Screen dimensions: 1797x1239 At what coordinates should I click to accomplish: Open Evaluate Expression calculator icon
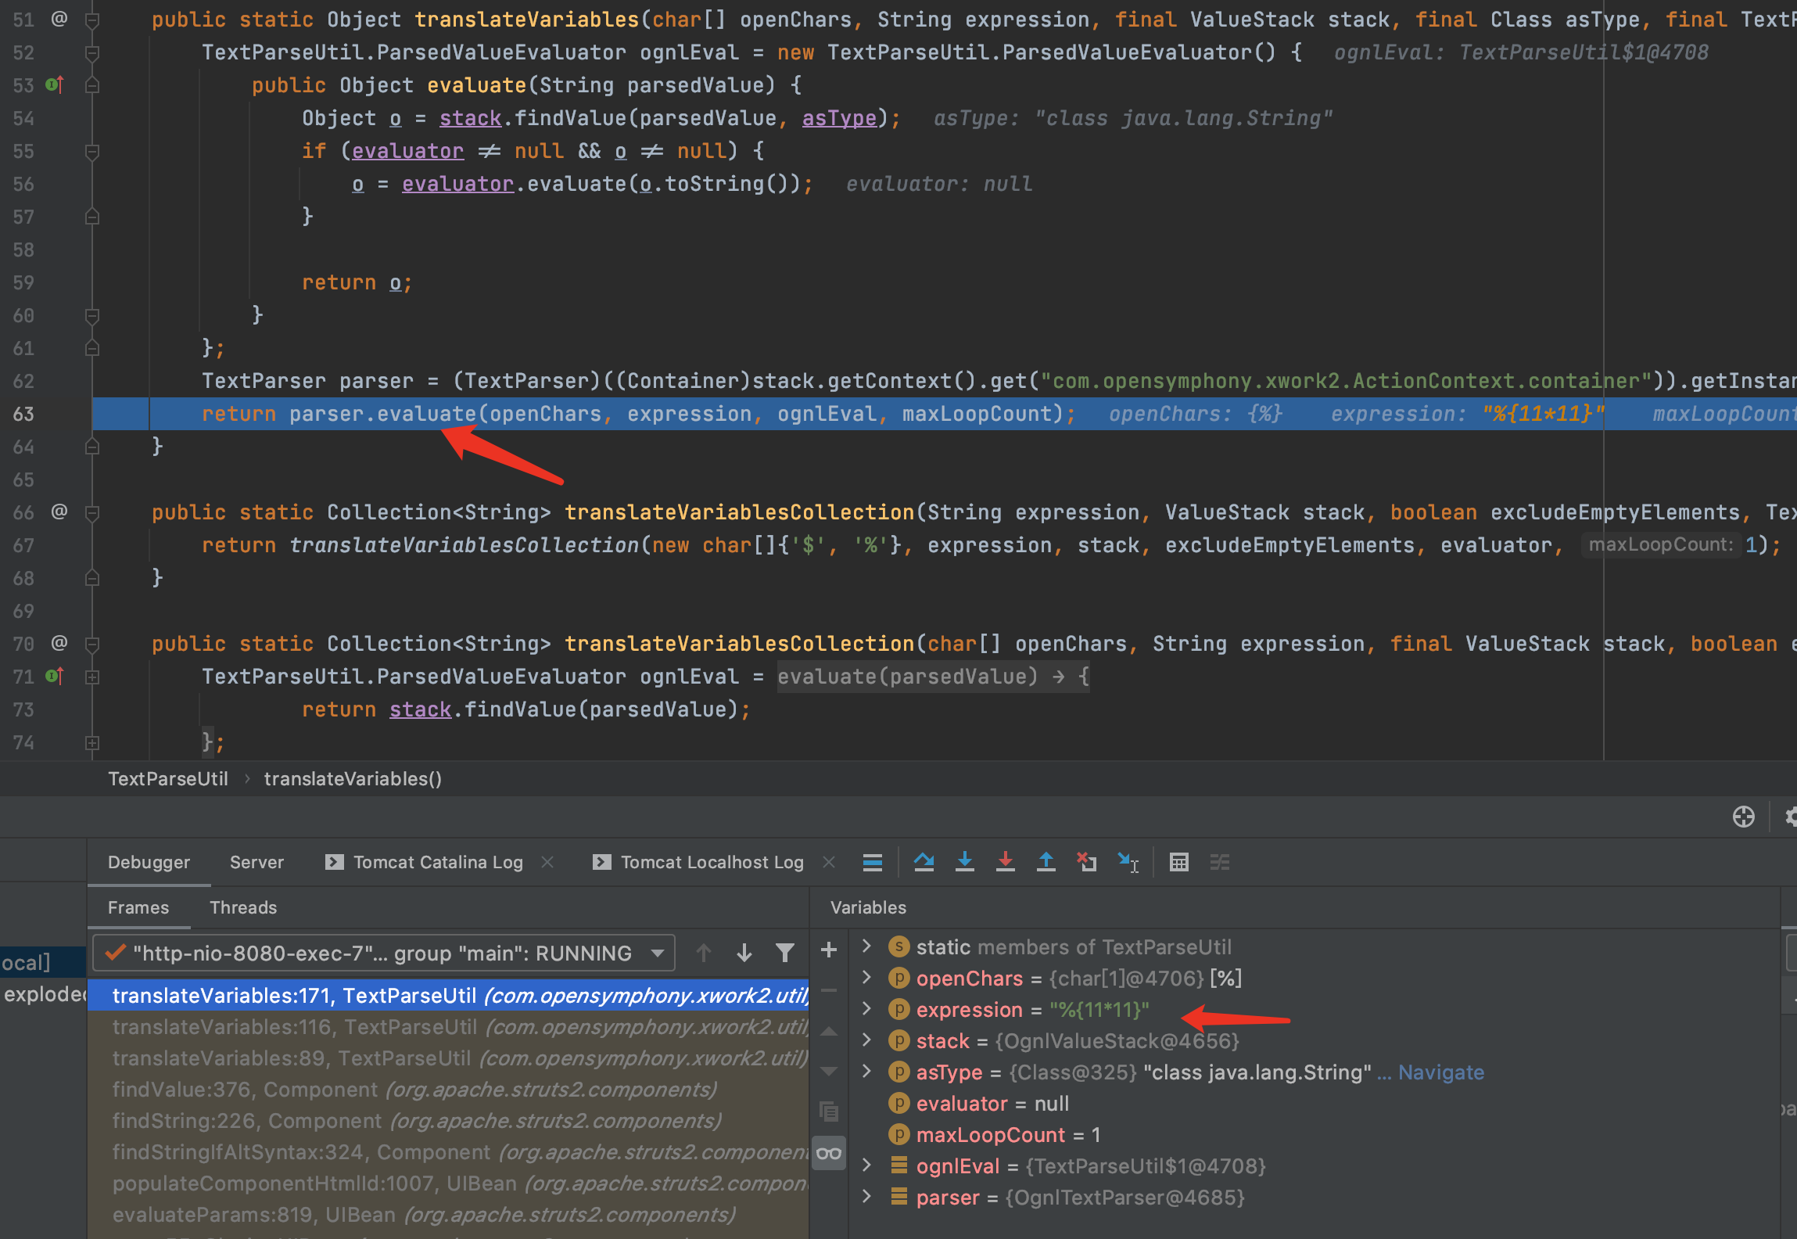(x=1179, y=862)
